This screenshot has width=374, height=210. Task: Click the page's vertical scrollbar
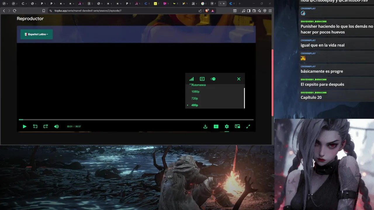273,83
